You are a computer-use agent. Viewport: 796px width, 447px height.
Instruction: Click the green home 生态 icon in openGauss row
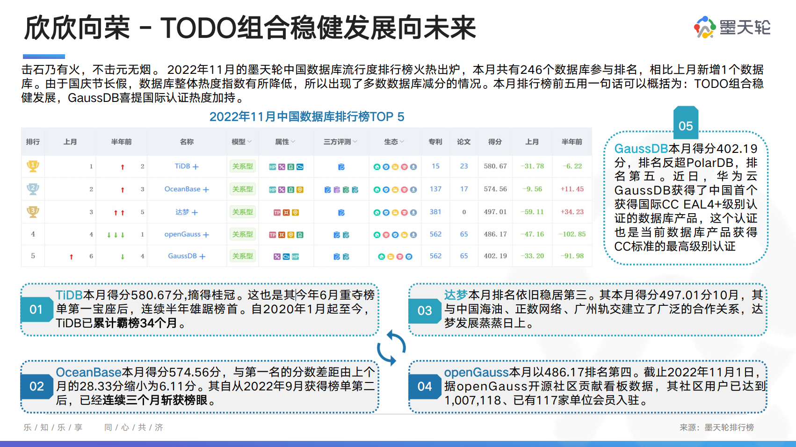377,235
